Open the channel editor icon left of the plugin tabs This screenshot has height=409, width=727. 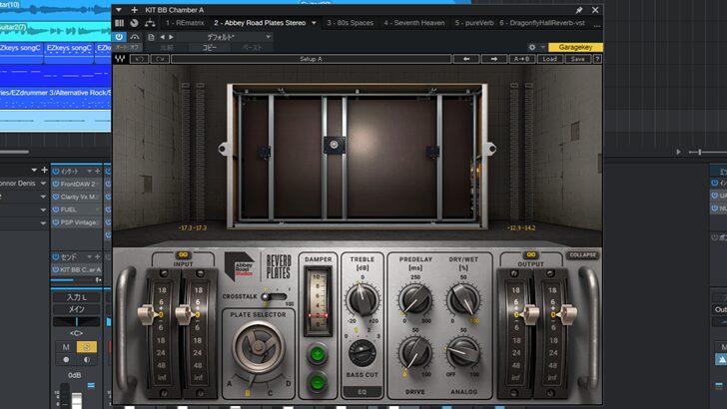point(119,23)
